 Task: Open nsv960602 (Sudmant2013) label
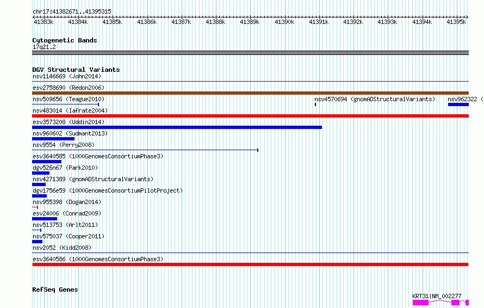pyautogui.click(x=70, y=133)
